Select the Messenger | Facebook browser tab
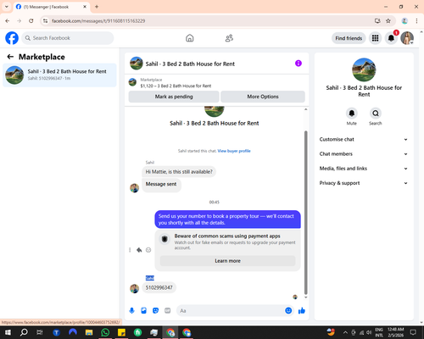This screenshot has height=339, width=424. pos(51,7)
